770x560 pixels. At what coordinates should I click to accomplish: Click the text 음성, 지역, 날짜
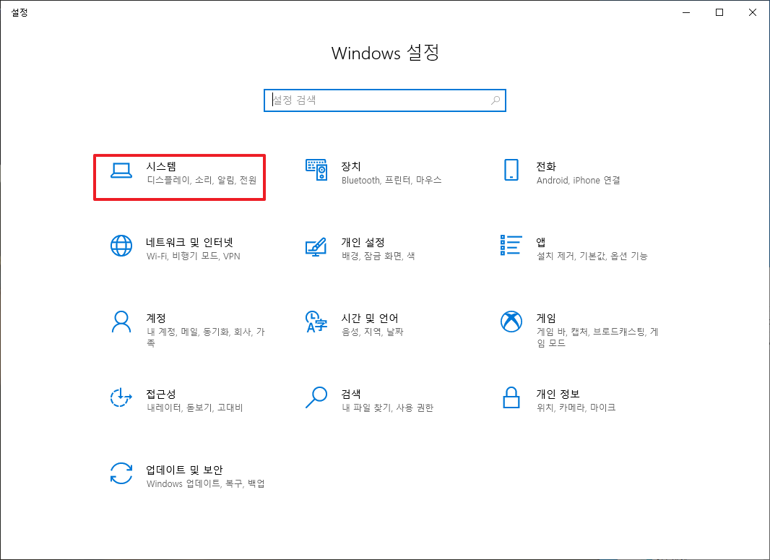373,332
